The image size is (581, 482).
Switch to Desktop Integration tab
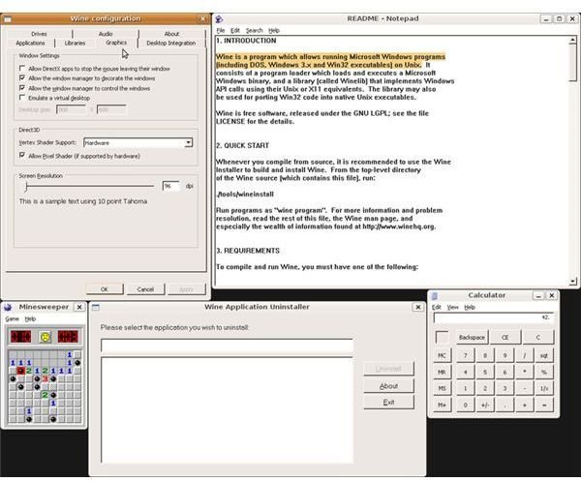tap(171, 43)
